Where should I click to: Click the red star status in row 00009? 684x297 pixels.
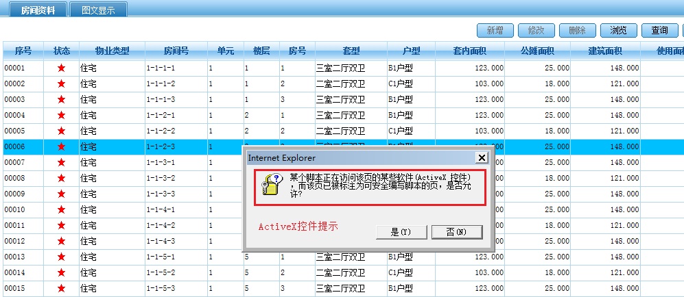61,194
